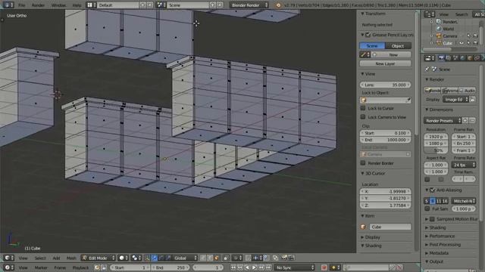
Task: Select the World item in outliner
Action: (x=448, y=29)
